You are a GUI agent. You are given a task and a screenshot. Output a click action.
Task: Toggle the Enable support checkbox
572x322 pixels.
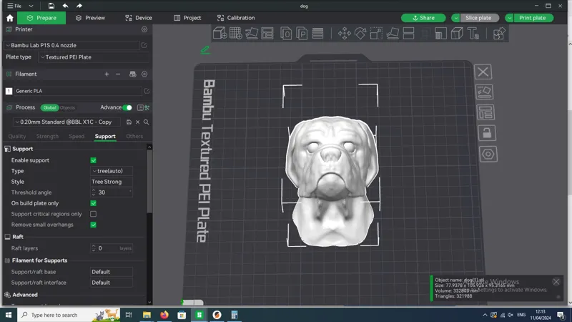point(94,160)
